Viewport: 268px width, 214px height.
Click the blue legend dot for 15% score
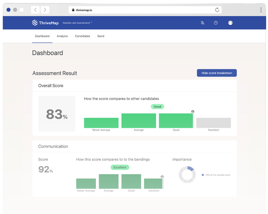203,175
